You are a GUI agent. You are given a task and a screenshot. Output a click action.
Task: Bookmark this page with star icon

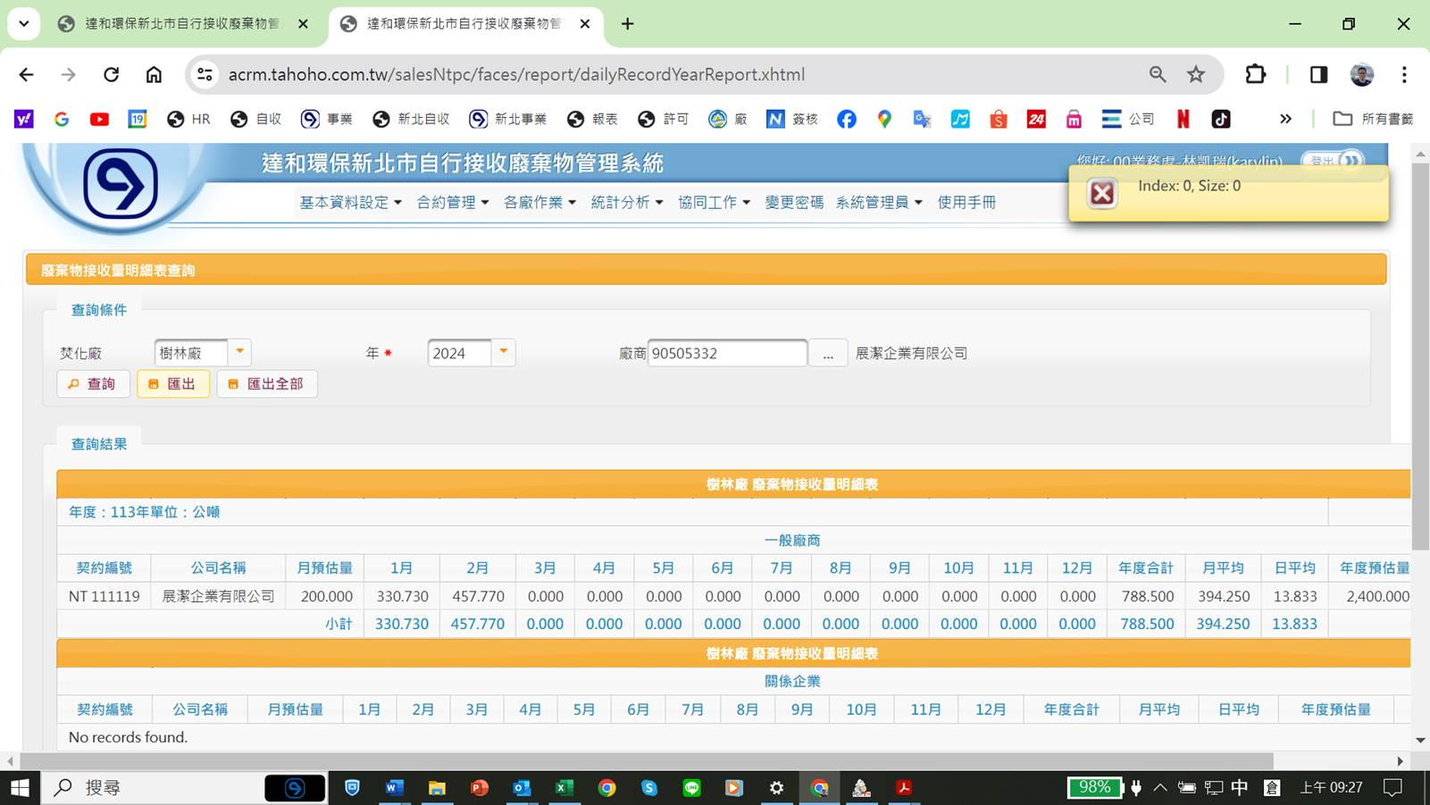click(1196, 74)
